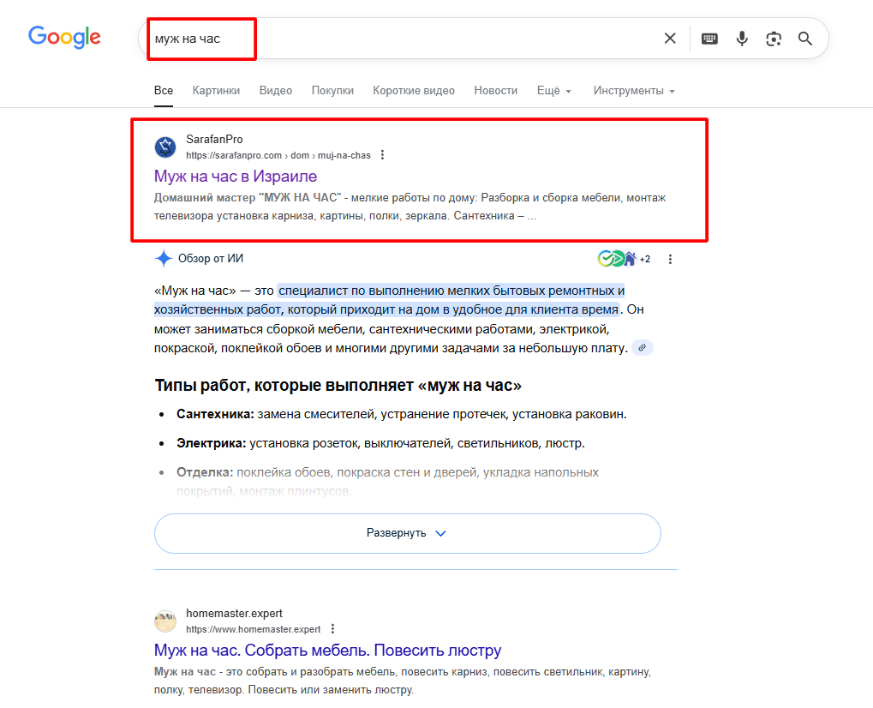
Task: Open the Короткие видео tab
Action: click(414, 91)
